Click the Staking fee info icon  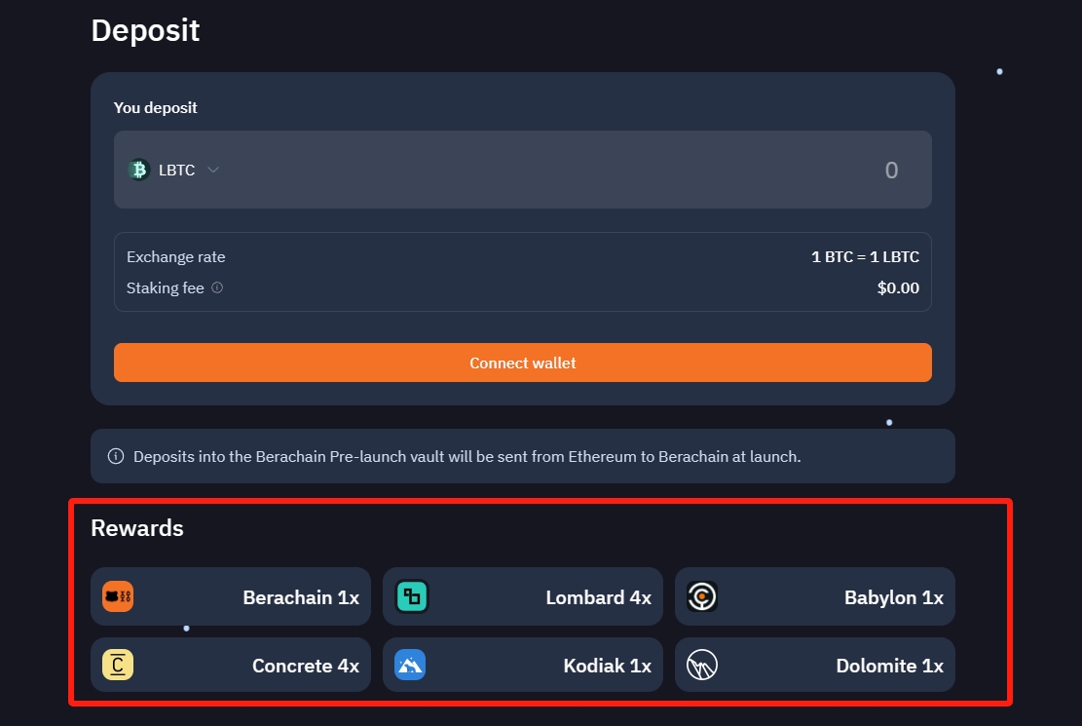(217, 287)
